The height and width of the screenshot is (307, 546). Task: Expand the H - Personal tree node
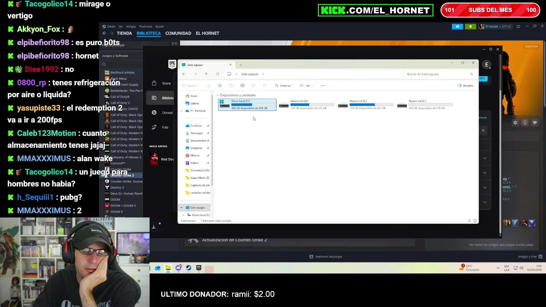tap(182, 111)
